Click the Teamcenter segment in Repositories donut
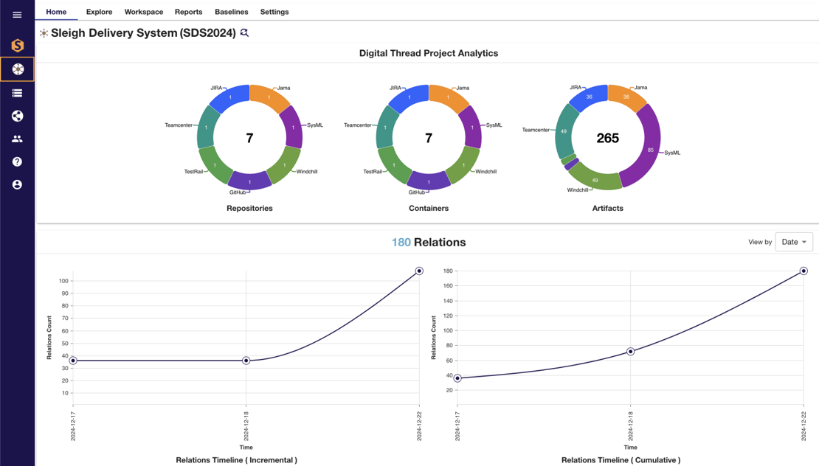 (x=207, y=128)
